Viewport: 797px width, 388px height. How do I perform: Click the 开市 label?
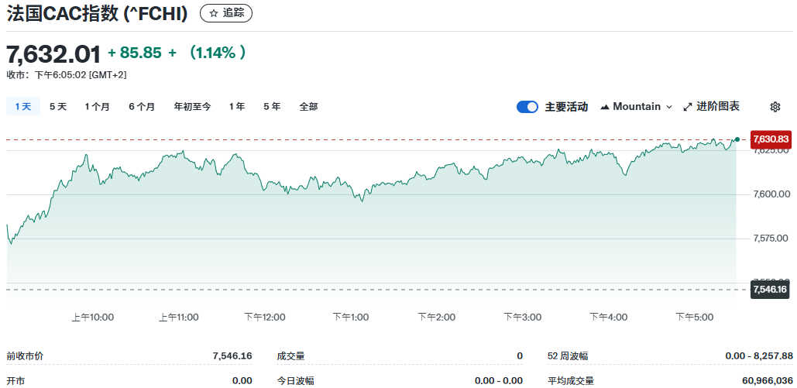(15, 381)
